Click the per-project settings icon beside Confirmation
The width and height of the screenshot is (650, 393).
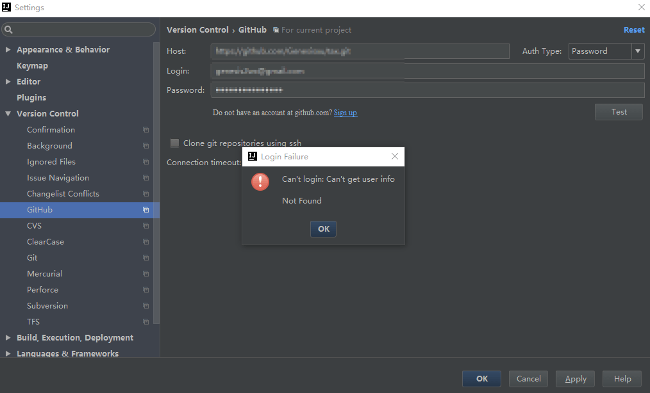coord(147,129)
